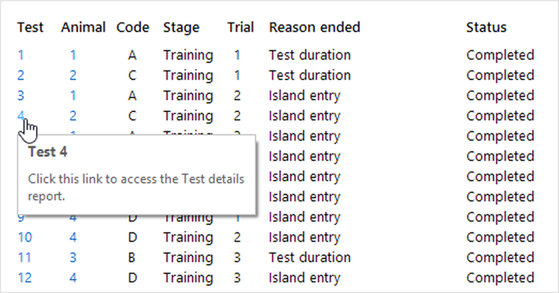Viewport: 559px width, 293px height.
Task: Click Animal 1 link in Test 1 row
Action: [x=73, y=55]
